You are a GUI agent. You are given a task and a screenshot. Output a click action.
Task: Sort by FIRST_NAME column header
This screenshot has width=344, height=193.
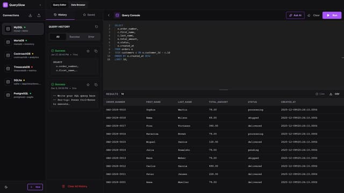153,102
